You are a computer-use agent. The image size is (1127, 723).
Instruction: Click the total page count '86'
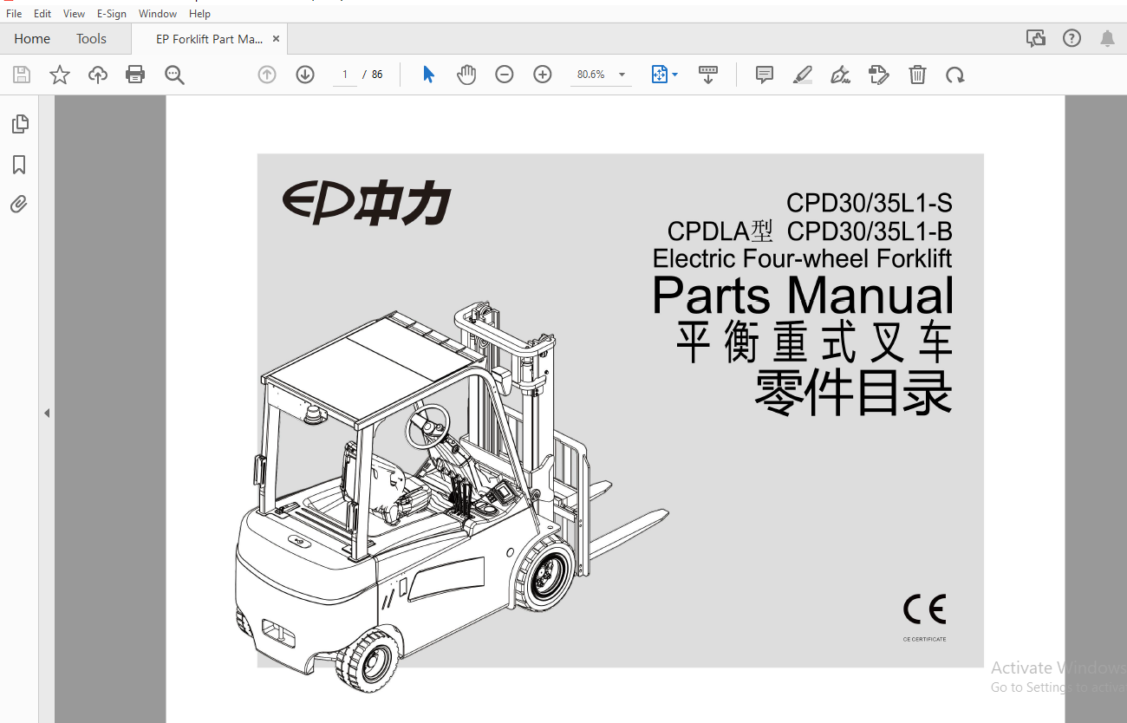pyautogui.click(x=377, y=75)
